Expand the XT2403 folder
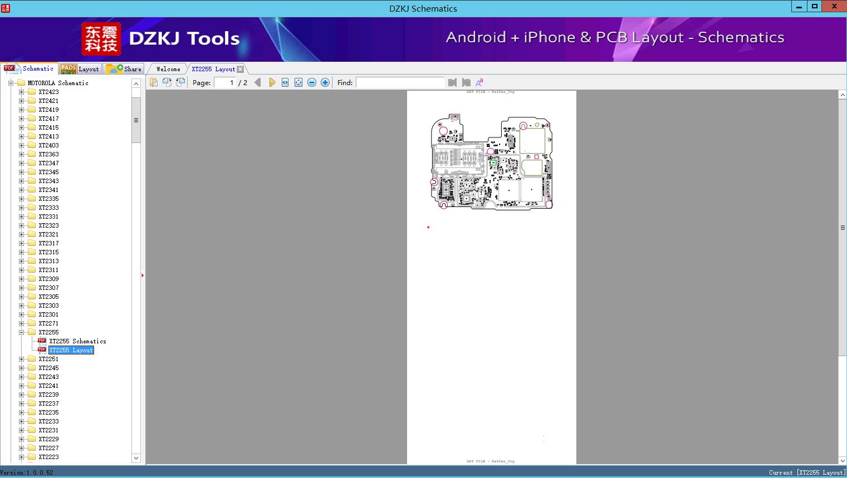 pos(21,145)
